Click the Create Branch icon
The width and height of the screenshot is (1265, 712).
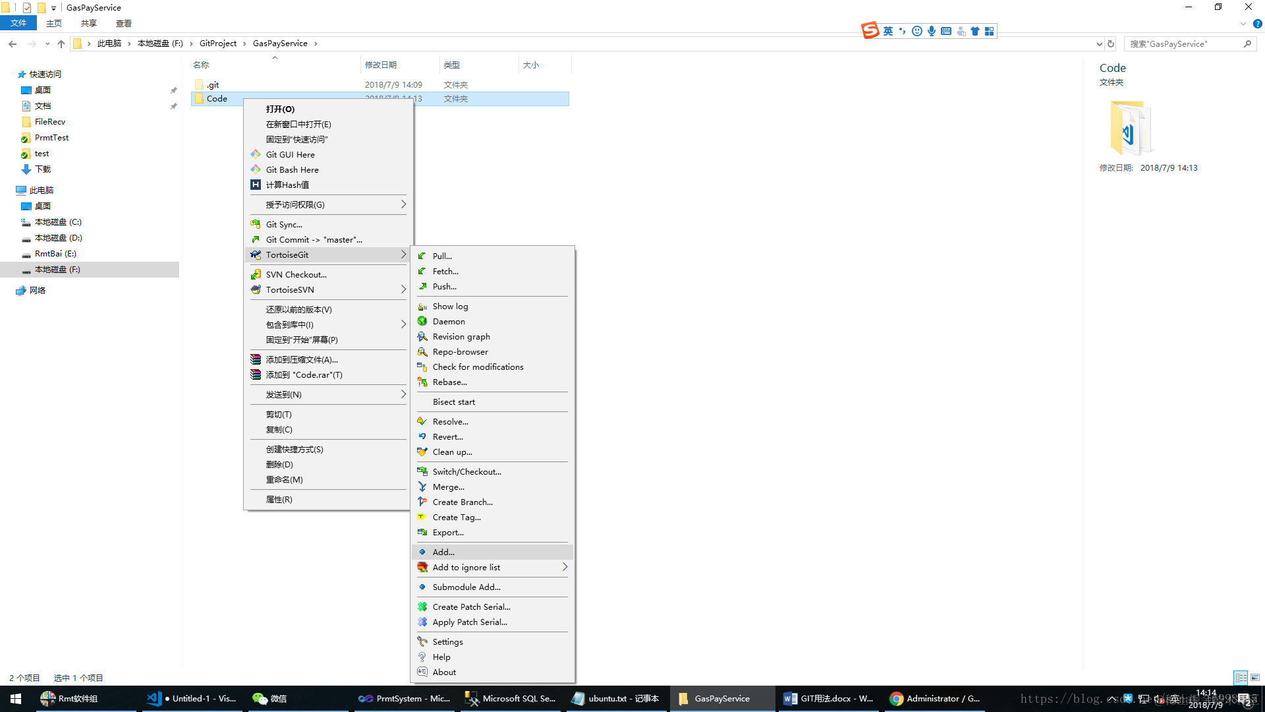point(422,502)
